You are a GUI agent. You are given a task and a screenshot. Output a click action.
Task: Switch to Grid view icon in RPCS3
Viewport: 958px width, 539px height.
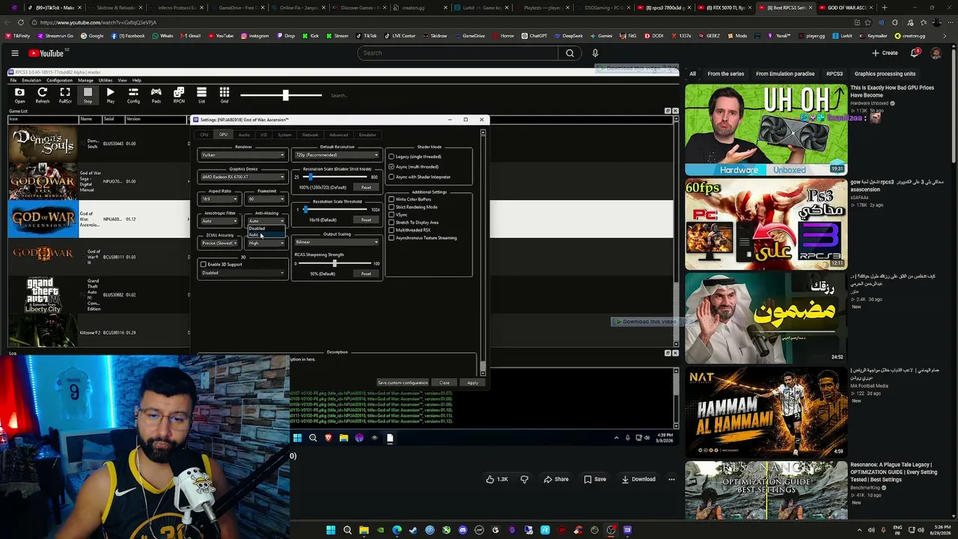coord(225,95)
